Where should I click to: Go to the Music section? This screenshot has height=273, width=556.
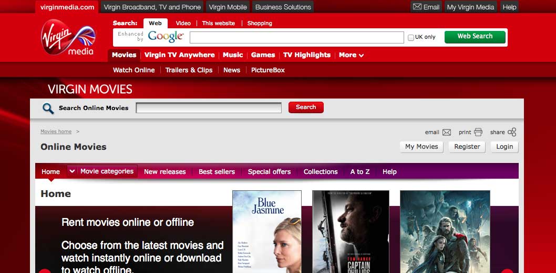(x=233, y=55)
